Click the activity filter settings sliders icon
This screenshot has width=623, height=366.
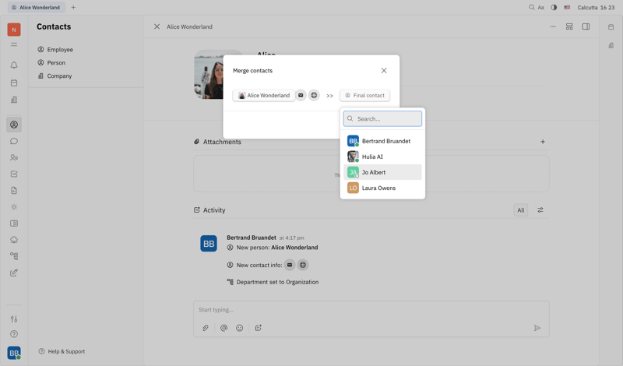coord(540,210)
